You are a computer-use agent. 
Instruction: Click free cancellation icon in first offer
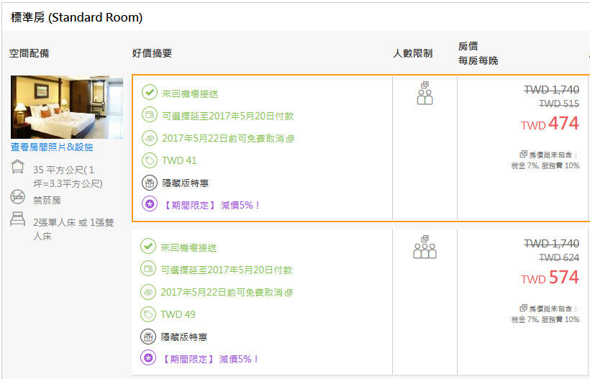150,138
